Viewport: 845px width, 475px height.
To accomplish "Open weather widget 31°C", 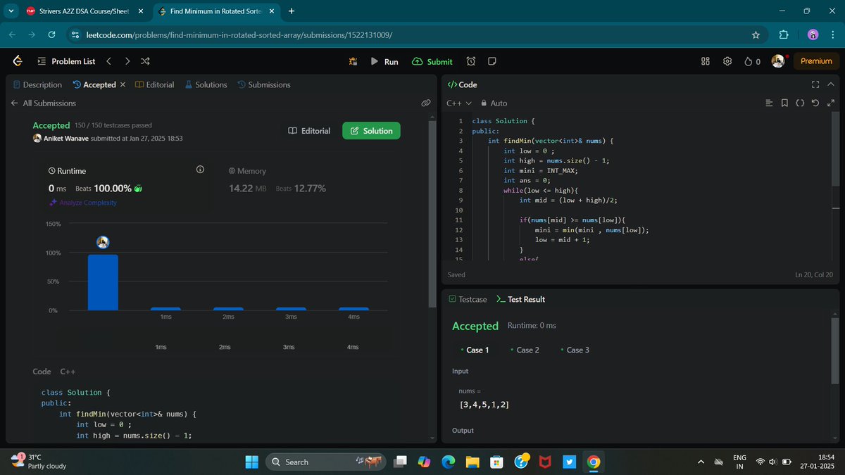I will pos(39,462).
